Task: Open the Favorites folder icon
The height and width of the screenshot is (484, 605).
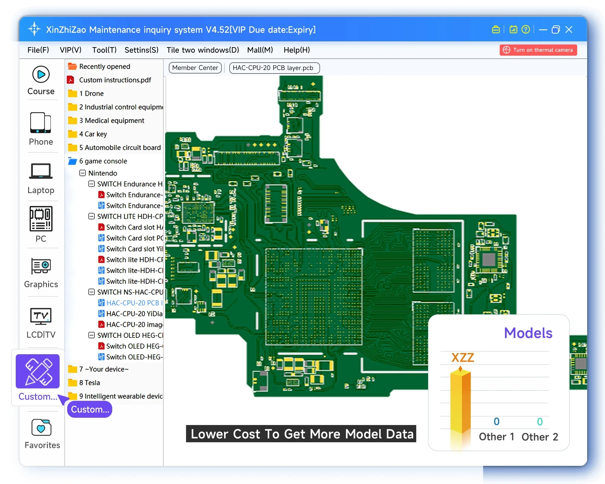Action: coord(41,427)
